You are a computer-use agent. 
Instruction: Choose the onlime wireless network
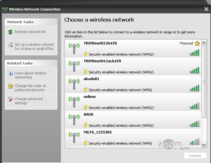[133, 102]
